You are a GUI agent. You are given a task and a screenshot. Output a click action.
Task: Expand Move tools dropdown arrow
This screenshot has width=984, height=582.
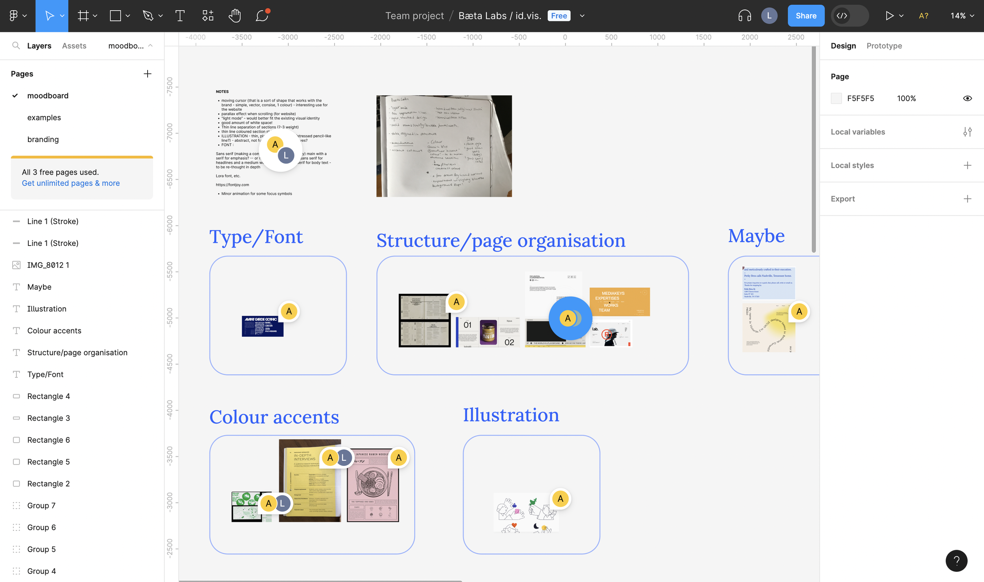tap(62, 16)
